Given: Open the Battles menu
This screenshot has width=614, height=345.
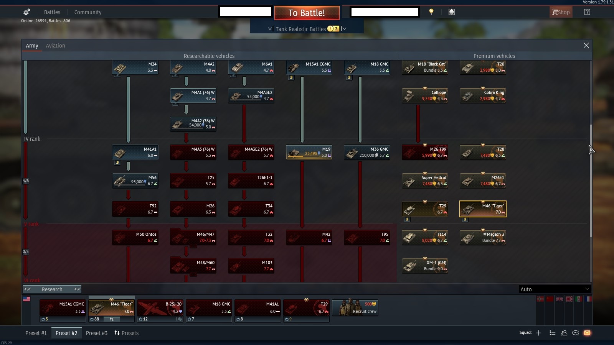Looking at the screenshot, I should tap(52, 12).
